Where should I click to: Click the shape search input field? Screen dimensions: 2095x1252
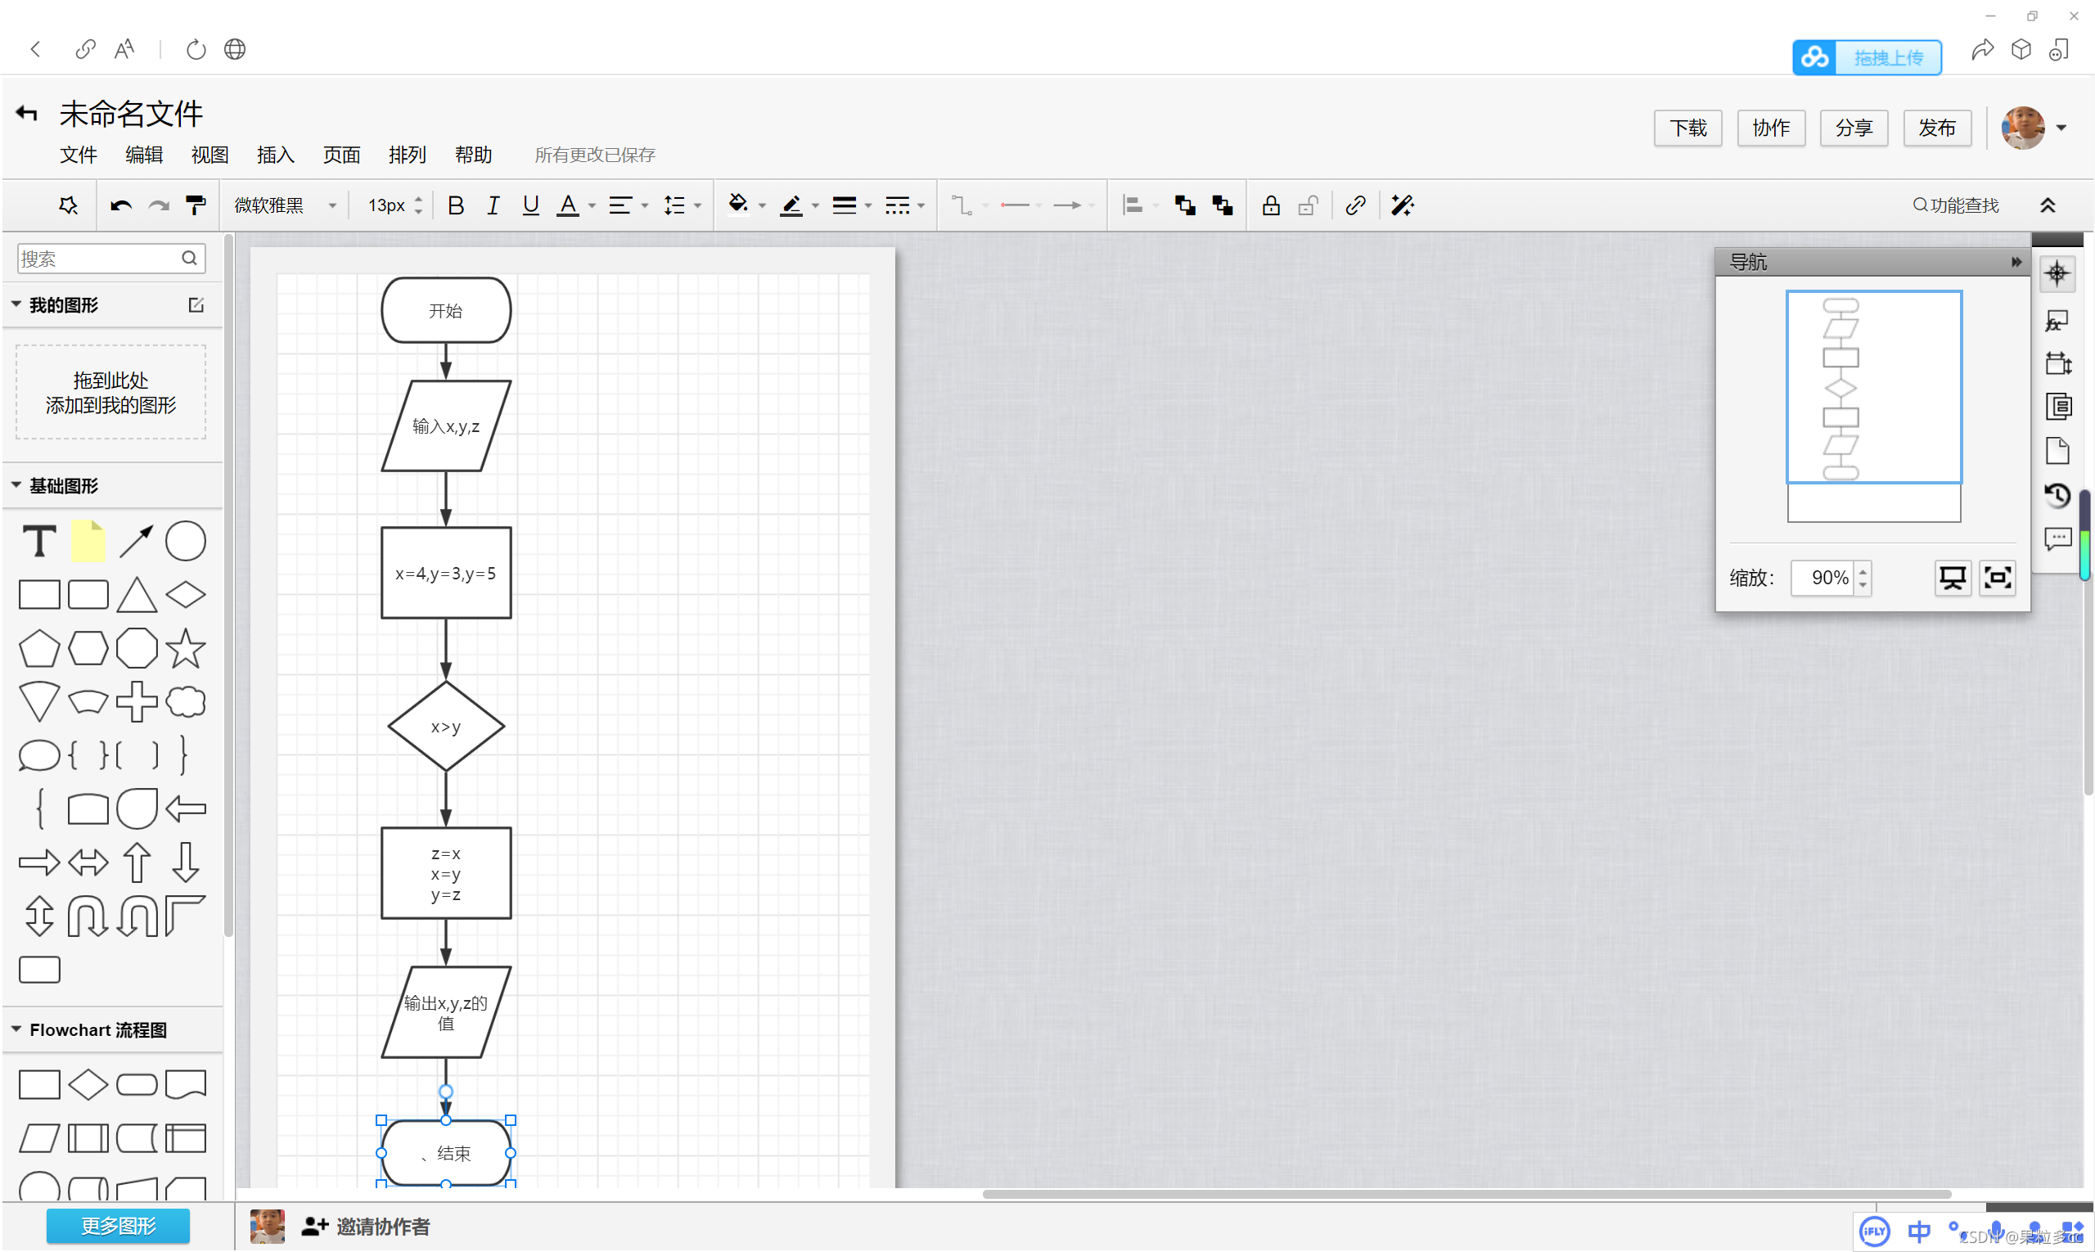[x=110, y=258]
